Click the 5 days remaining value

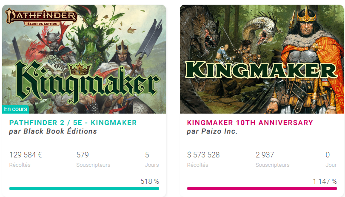(x=147, y=155)
